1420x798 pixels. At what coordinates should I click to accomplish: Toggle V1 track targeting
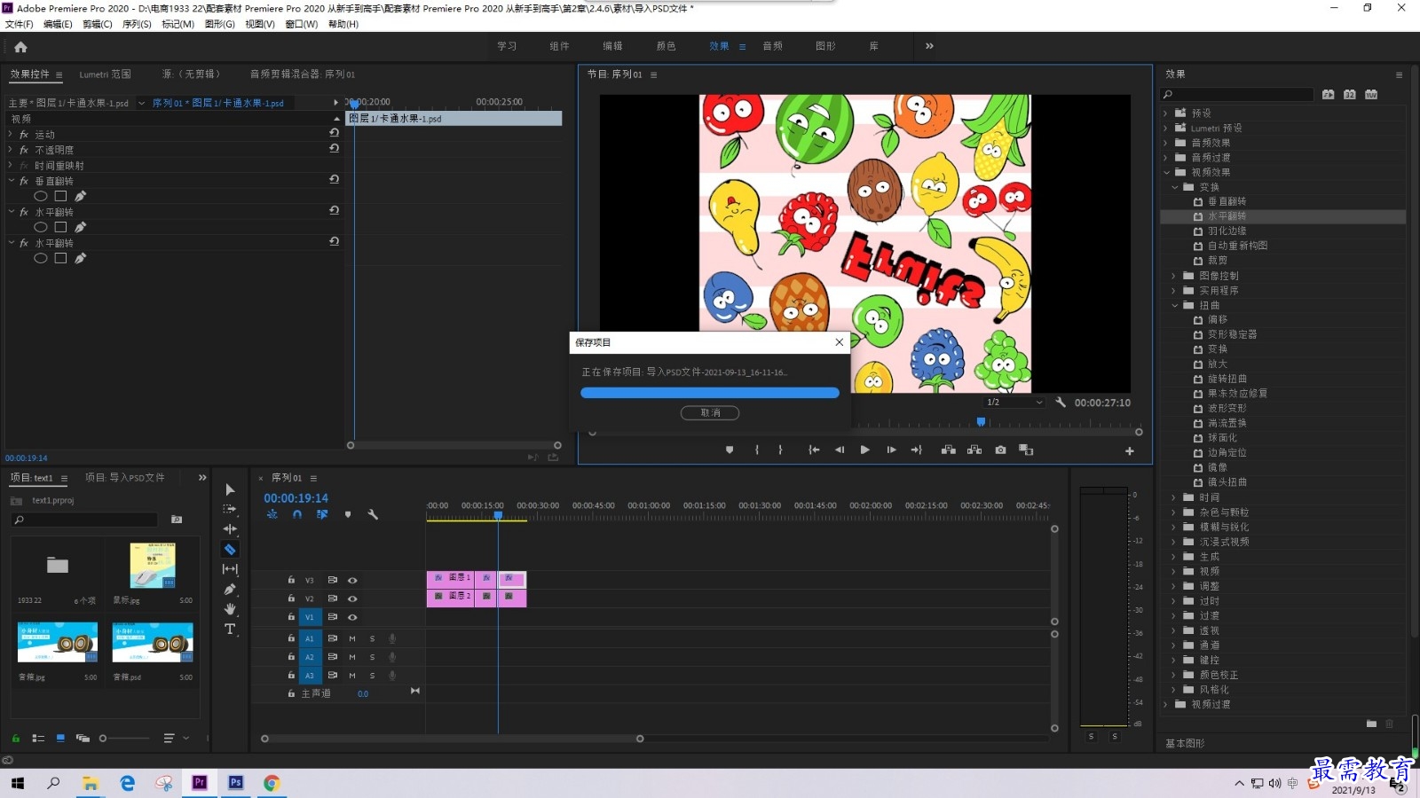pyautogui.click(x=310, y=617)
